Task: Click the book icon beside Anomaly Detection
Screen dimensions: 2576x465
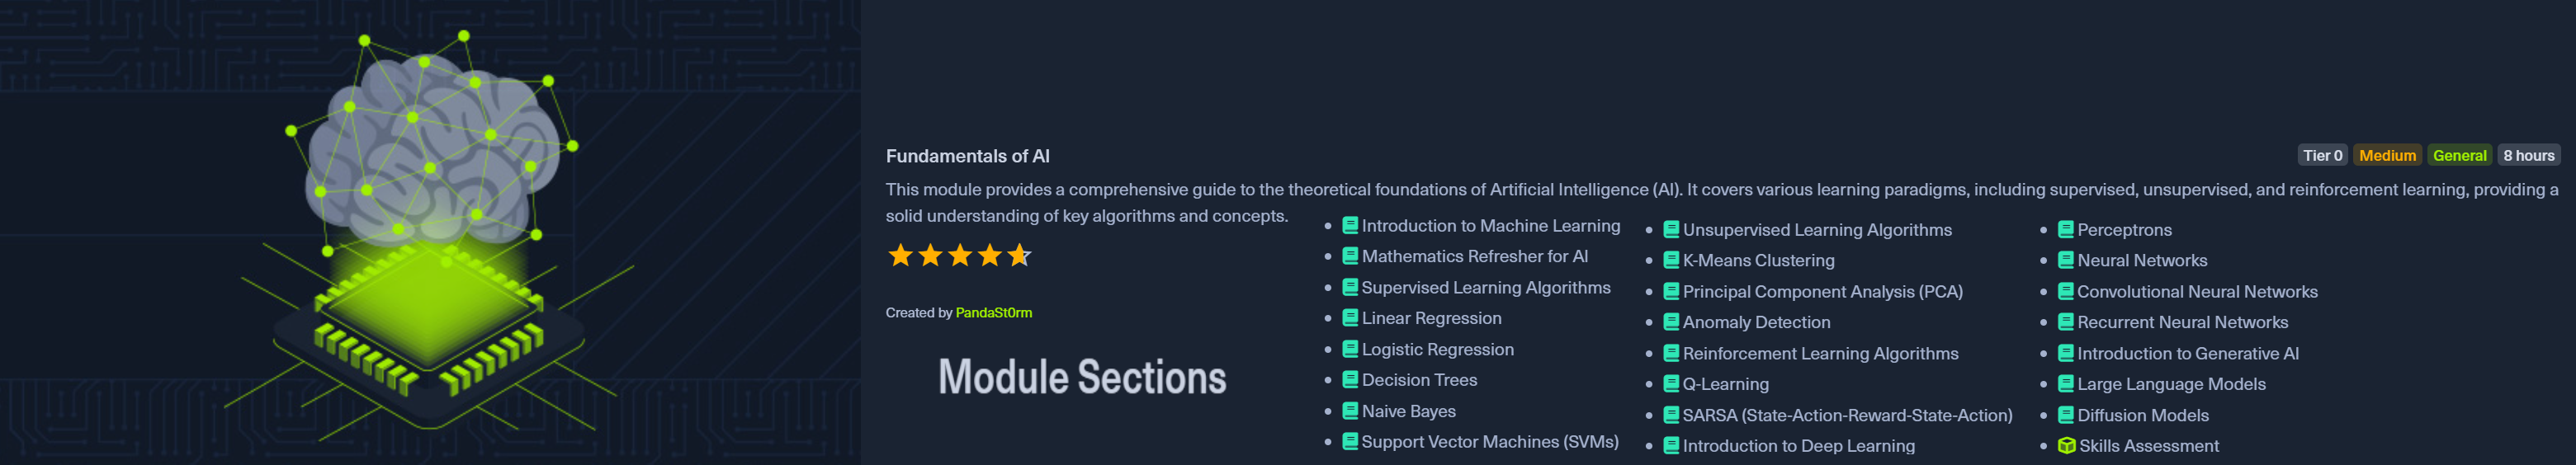Action: click(1670, 322)
